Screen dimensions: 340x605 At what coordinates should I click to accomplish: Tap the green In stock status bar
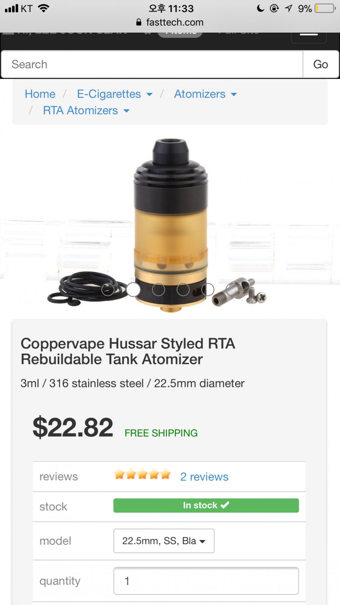tap(206, 505)
